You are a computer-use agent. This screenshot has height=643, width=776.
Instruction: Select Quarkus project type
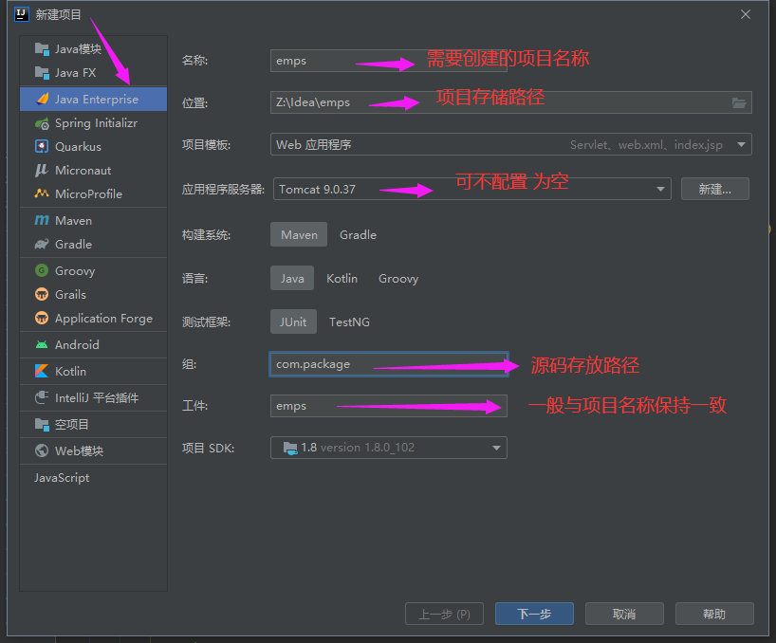[94, 146]
